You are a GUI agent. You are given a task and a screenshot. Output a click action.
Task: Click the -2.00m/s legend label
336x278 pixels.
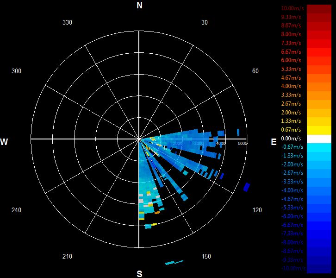click(292, 164)
